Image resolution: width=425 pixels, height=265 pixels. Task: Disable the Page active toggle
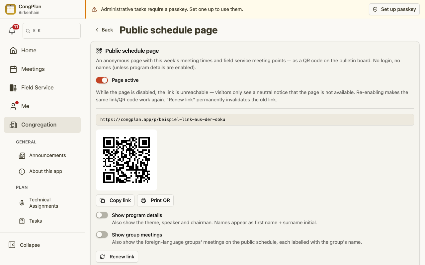(x=102, y=80)
